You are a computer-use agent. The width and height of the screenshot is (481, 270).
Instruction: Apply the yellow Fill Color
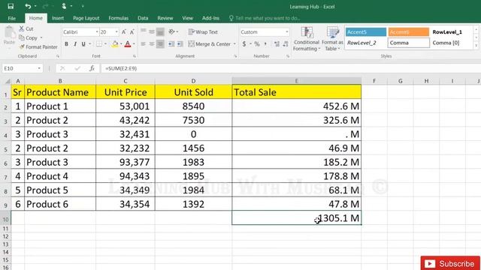click(115, 44)
